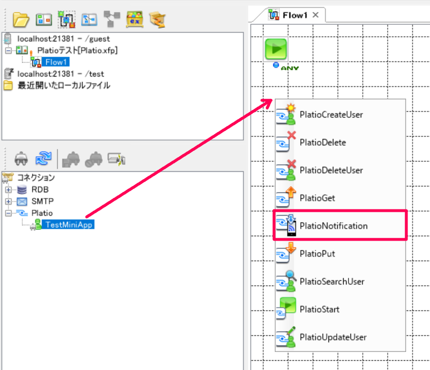The width and height of the screenshot is (430, 370).
Task: Switch to the Flow1 tab
Action: click(295, 15)
